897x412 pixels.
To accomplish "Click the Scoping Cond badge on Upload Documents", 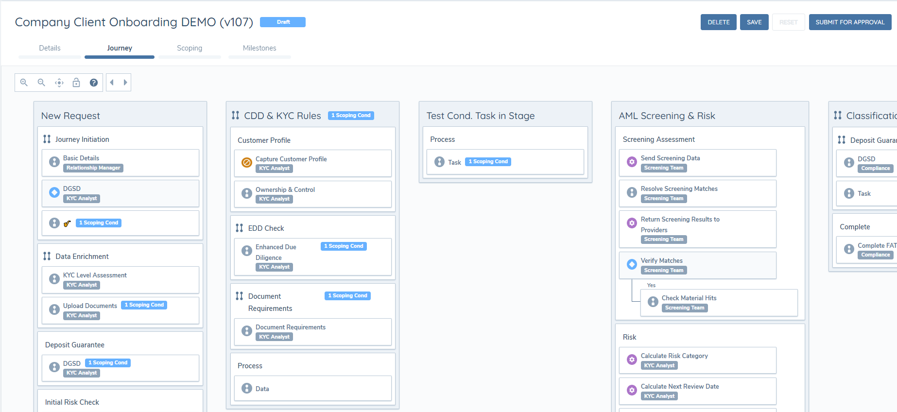I will coord(144,305).
